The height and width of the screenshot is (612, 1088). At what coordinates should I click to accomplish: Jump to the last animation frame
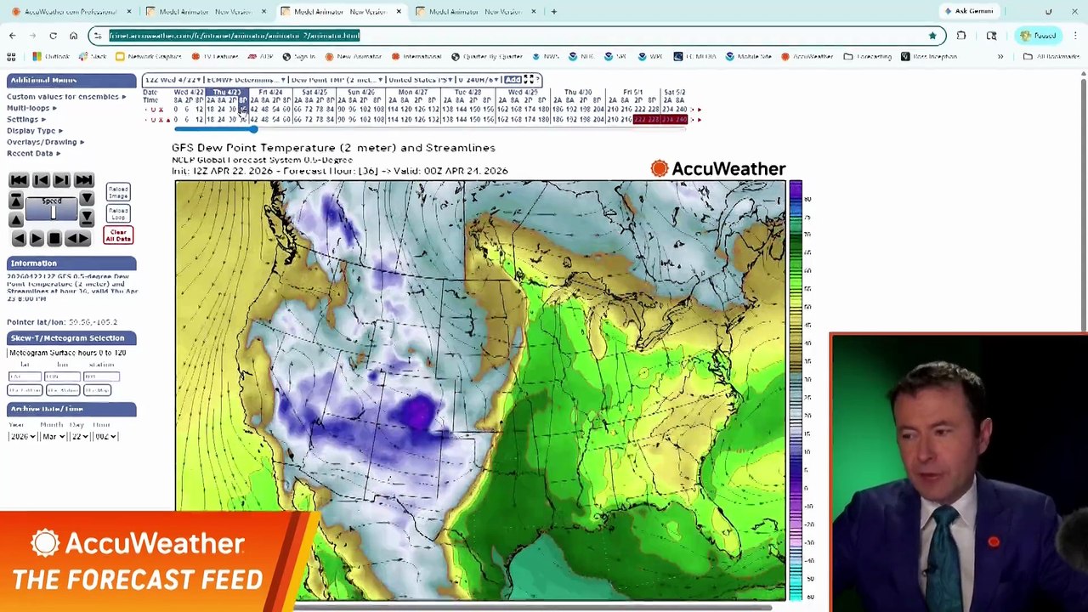(x=83, y=180)
